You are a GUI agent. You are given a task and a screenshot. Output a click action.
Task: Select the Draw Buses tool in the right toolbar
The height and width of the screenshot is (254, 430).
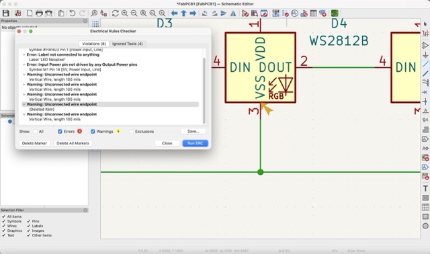point(425,73)
